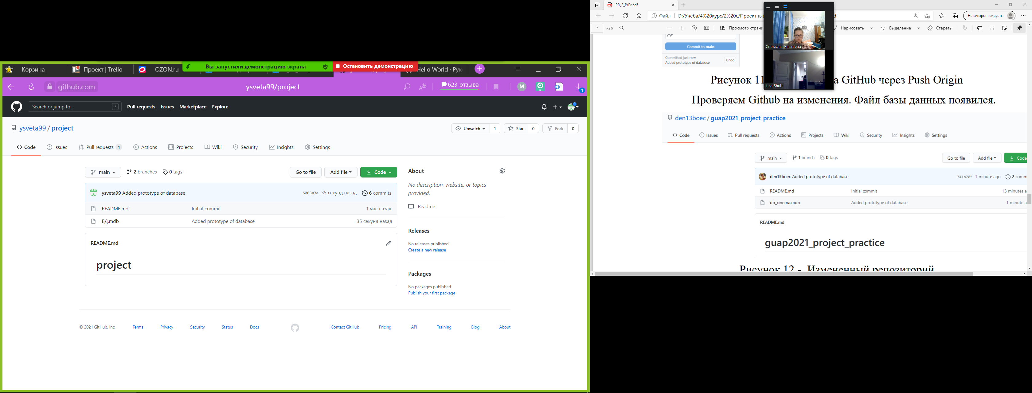Click Create a new release link

(427, 250)
